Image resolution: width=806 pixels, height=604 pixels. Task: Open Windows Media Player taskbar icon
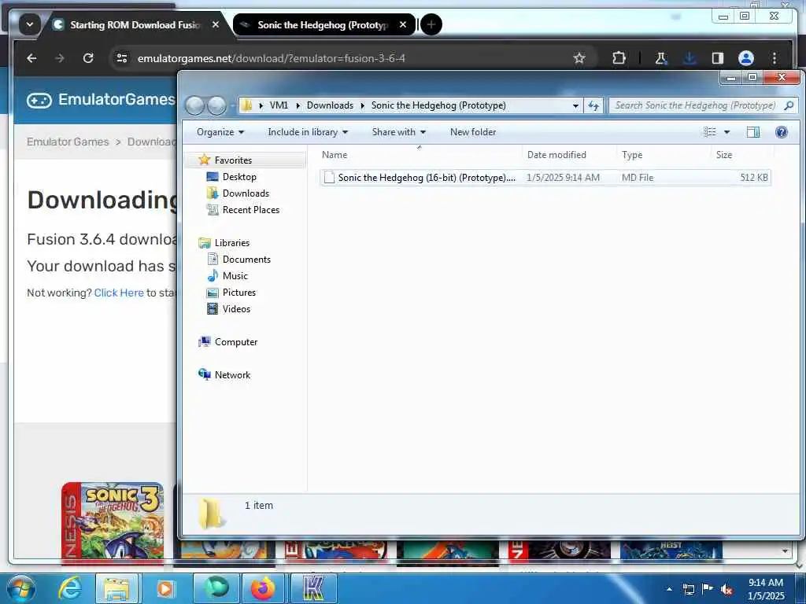tap(165, 588)
